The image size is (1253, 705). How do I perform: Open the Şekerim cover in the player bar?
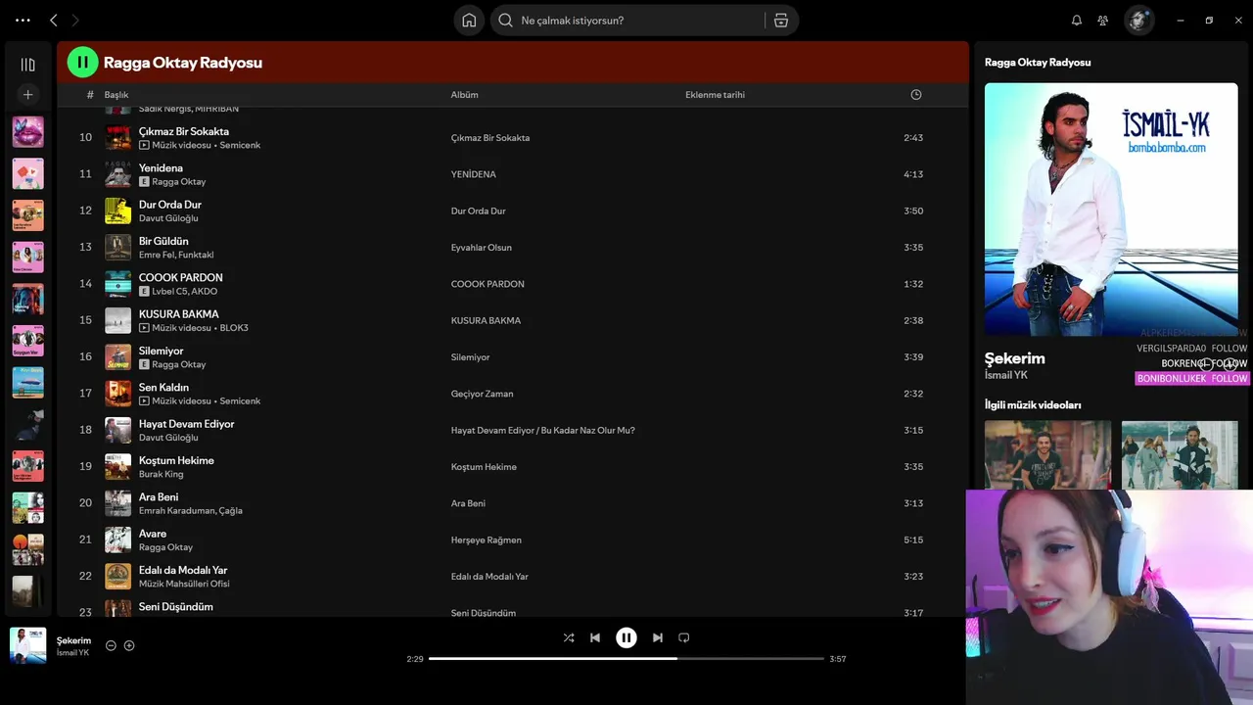pos(27,645)
